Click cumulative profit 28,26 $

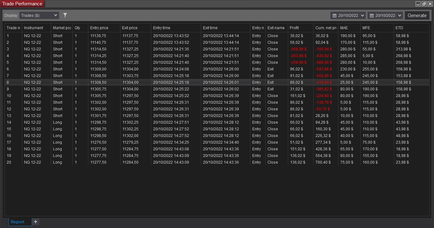click(322, 116)
